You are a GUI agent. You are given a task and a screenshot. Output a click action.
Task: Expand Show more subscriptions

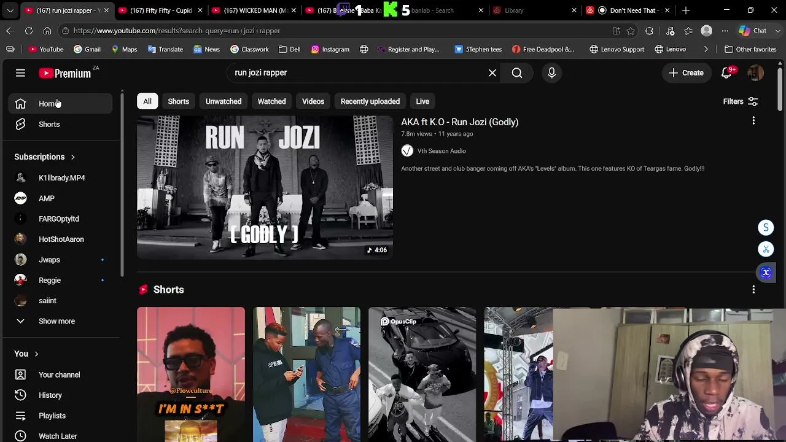tap(56, 321)
